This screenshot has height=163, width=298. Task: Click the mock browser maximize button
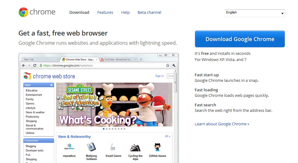pyautogui.click(x=166, y=55)
